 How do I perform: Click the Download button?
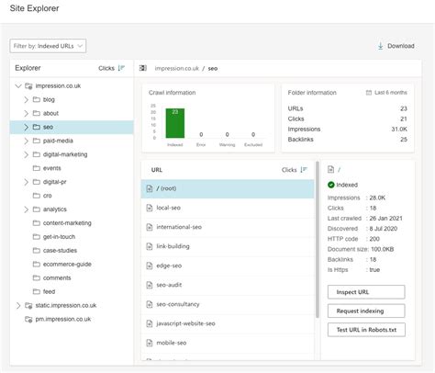tap(396, 46)
